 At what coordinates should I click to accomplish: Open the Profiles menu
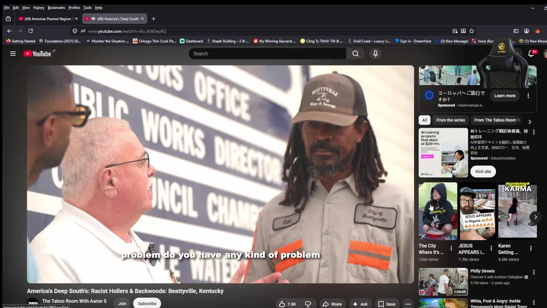(x=74, y=8)
